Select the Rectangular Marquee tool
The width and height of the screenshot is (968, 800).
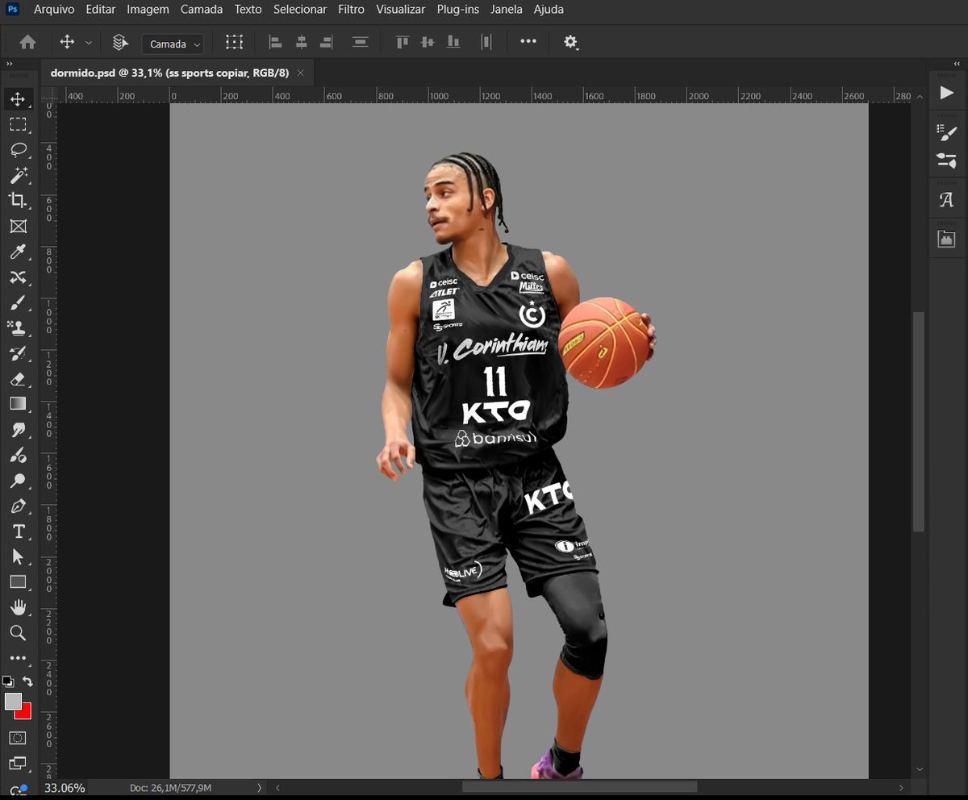(18, 124)
